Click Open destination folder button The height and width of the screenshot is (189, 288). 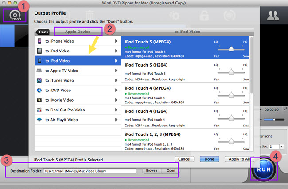point(171,171)
